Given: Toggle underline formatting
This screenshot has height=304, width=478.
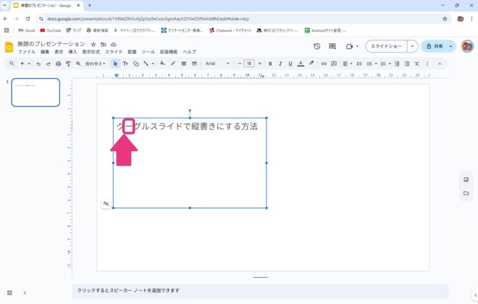Looking at the screenshot, I should pyautogui.click(x=290, y=64).
